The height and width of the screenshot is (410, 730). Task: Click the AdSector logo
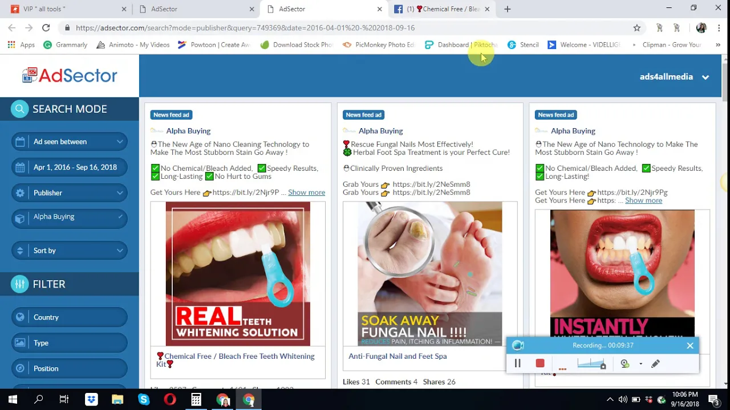tap(70, 75)
